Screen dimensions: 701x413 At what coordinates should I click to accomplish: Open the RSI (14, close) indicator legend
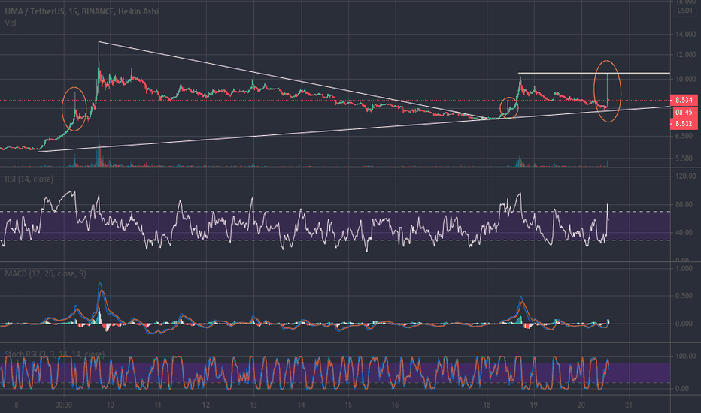click(29, 179)
